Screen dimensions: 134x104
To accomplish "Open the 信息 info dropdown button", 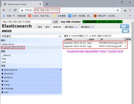I will (x=124, y=26).
